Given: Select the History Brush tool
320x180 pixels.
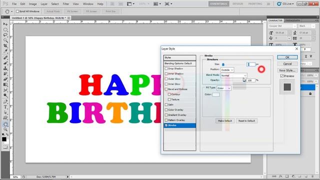Looking at the screenshot, I should (5, 73).
